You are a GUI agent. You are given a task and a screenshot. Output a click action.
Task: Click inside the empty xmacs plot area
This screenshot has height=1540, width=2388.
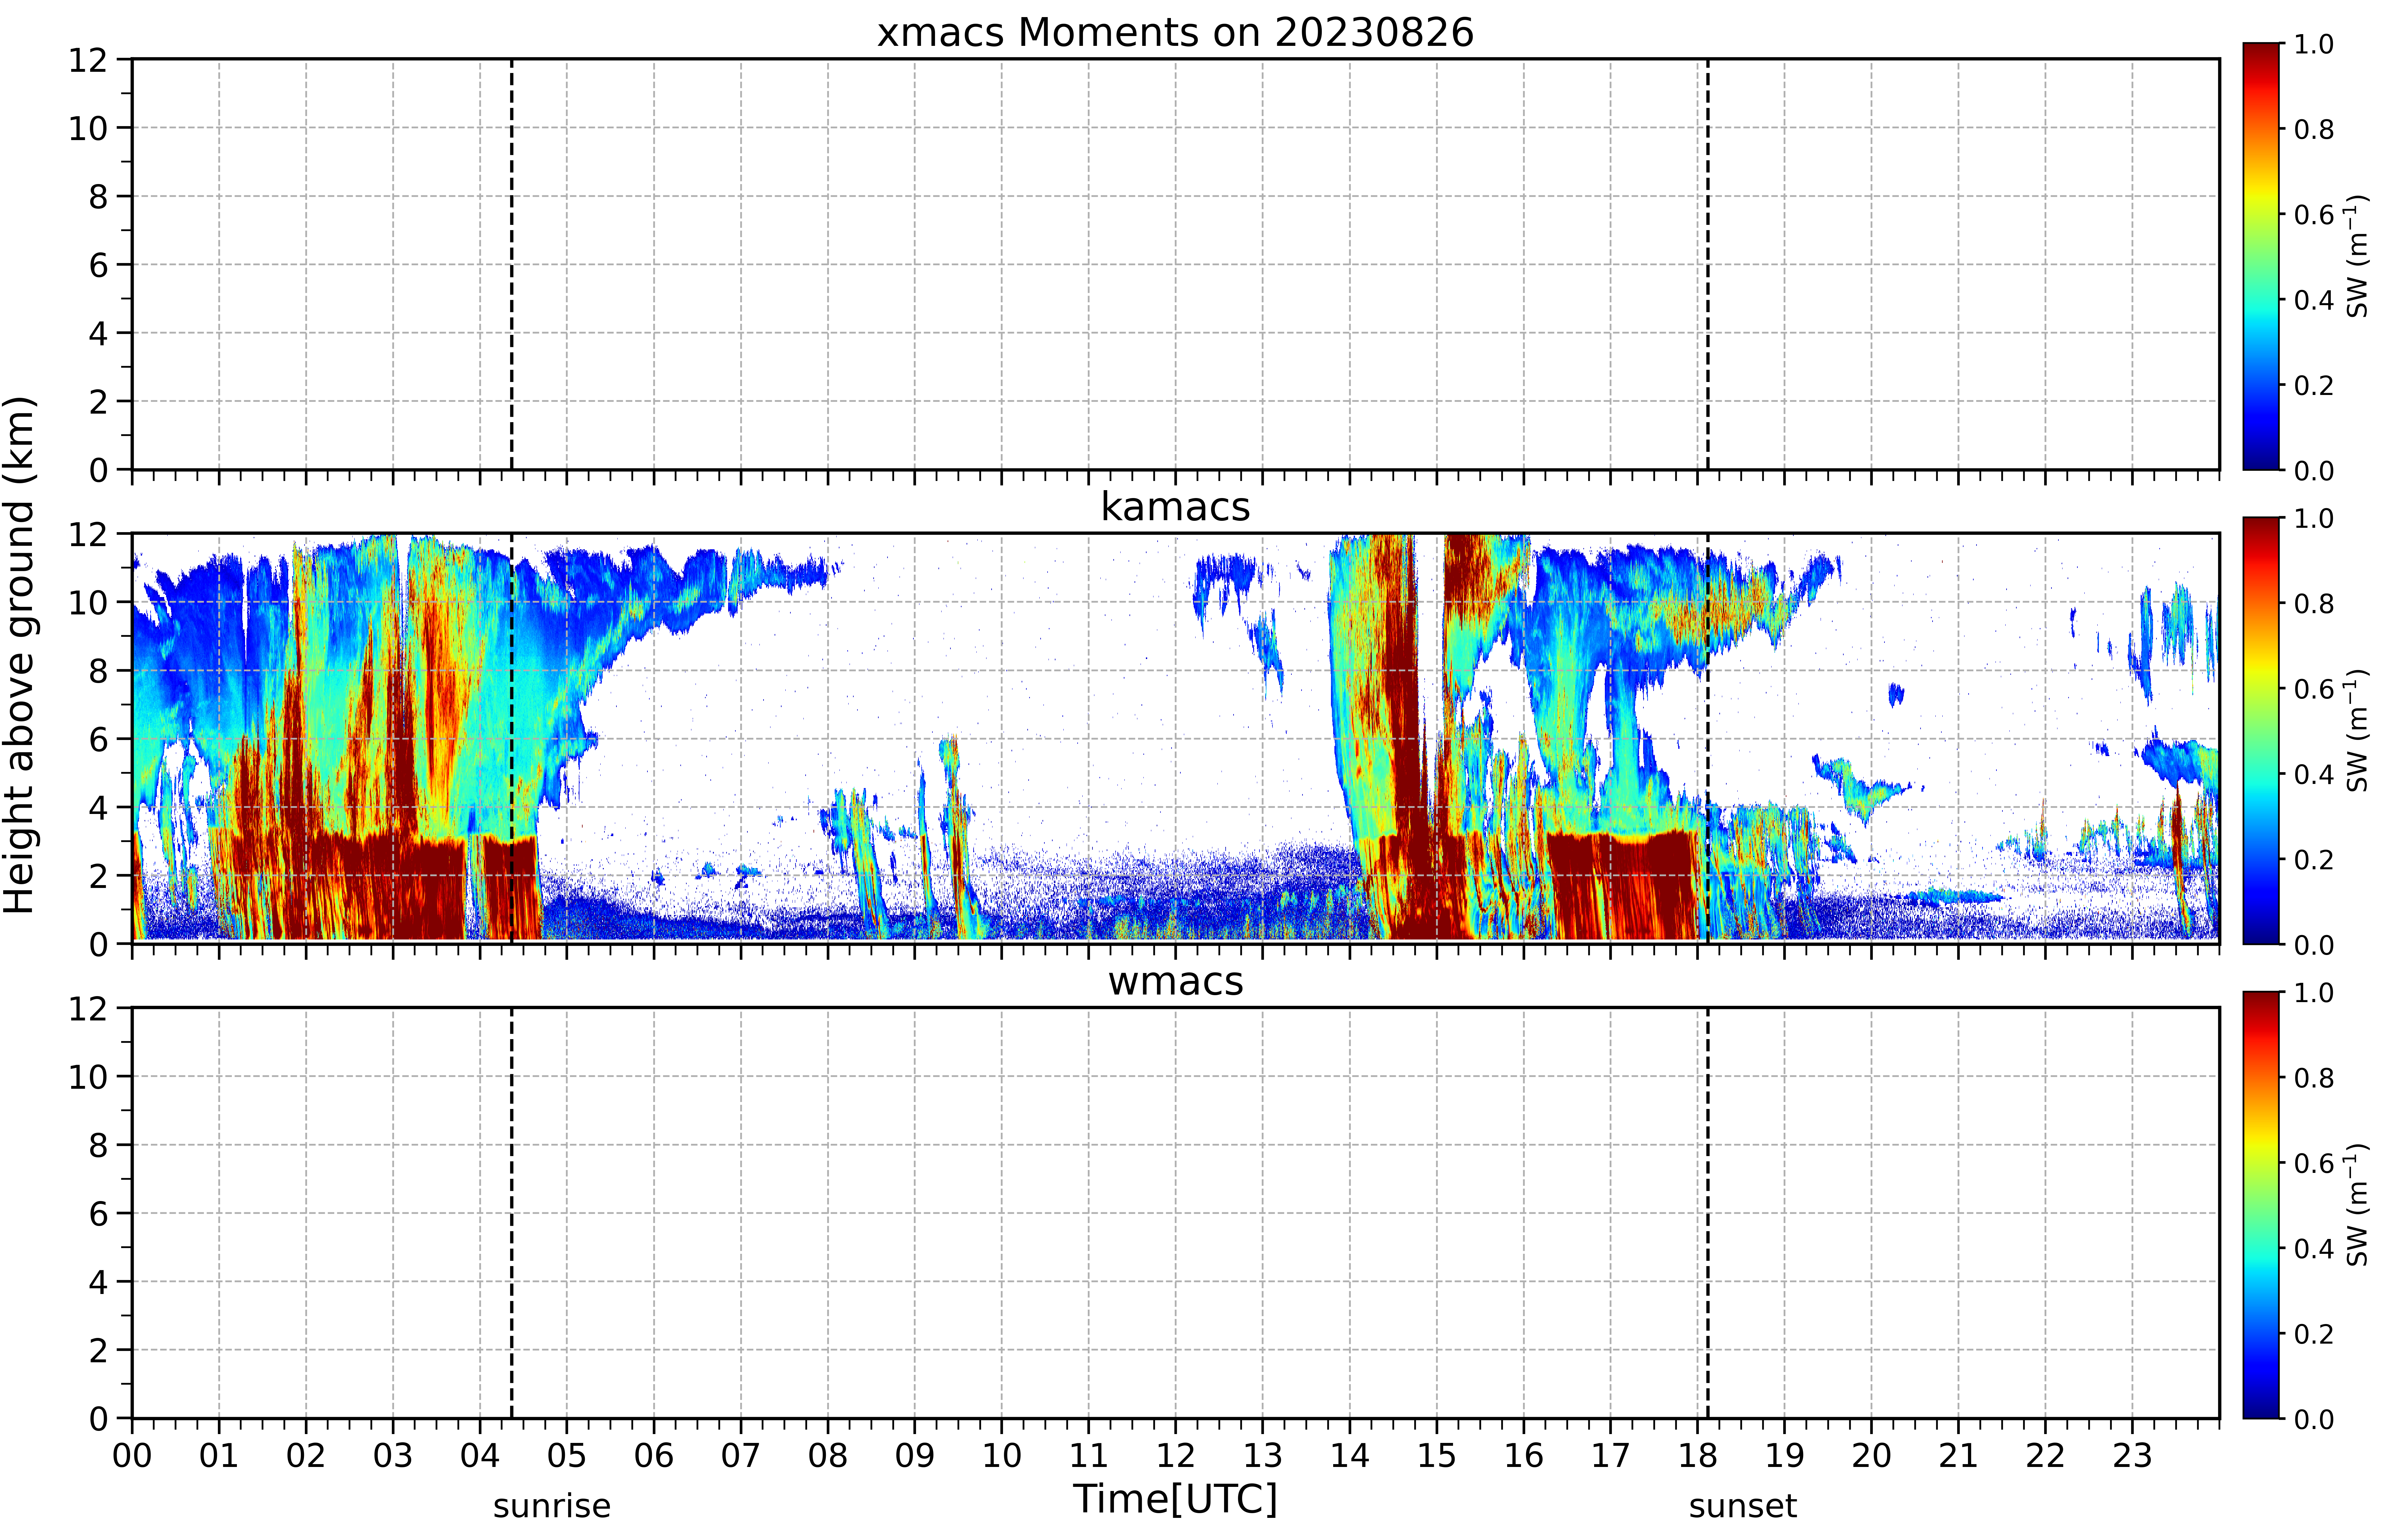tap(1175, 264)
